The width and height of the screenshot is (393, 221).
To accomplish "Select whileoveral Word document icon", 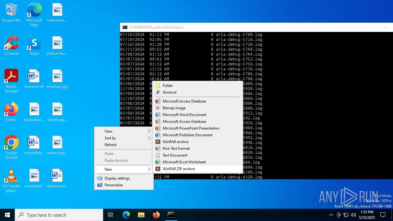I will pyautogui.click(x=57, y=179).
